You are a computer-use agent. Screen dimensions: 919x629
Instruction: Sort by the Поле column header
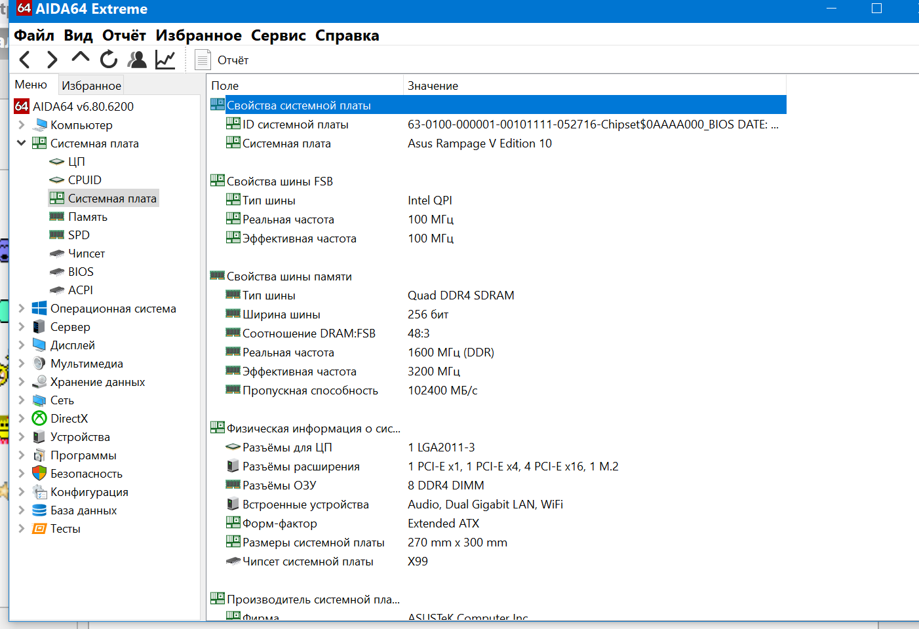click(305, 86)
